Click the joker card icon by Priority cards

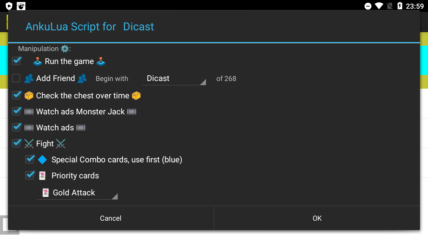42,176
